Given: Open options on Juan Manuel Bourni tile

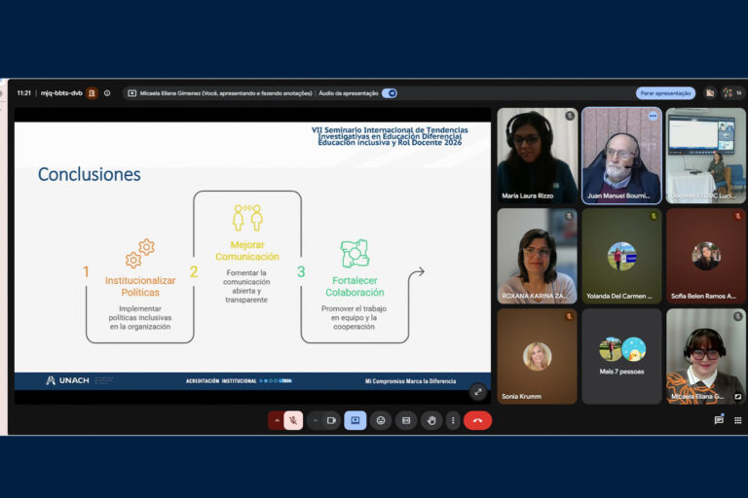Looking at the screenshot, I should 653,116.
